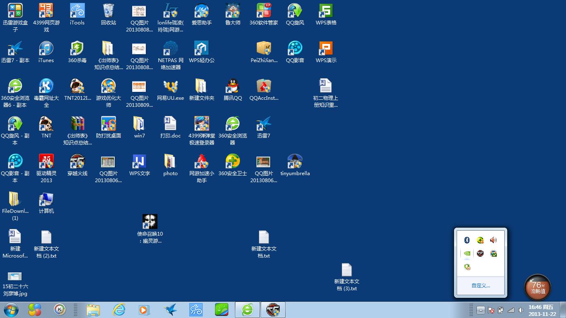Switch to 穿越火线 taskbar button

point(273,310)
